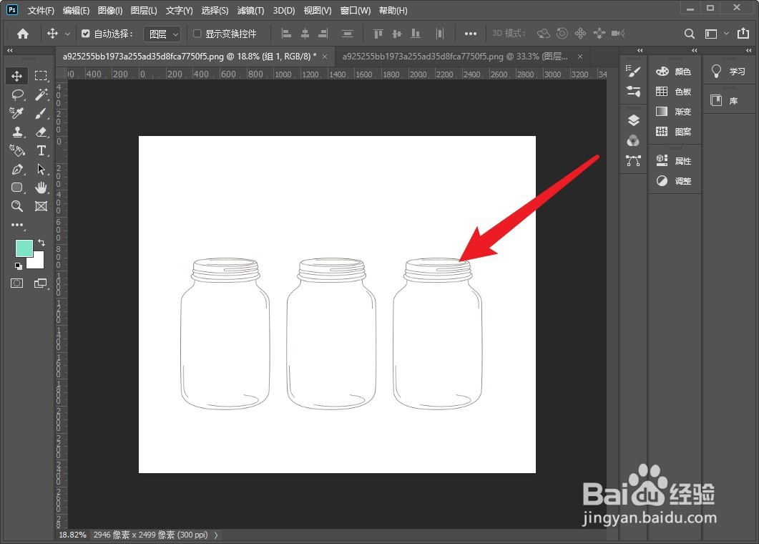Click the 18.82% zoom level field
The height and width of the screenshot is (544, 759).
[x=72, y=535]
